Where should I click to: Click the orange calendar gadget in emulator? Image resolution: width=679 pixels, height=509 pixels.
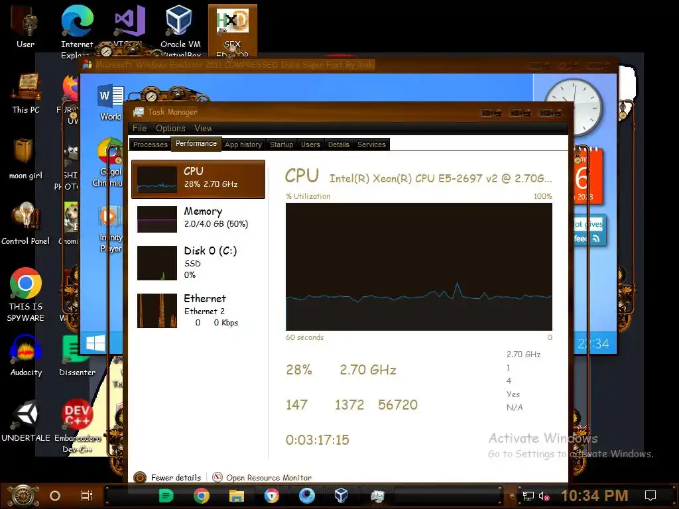(588, 176)
